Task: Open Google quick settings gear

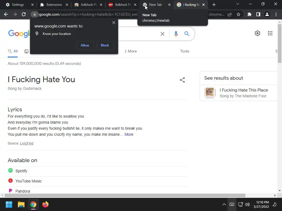Action: (257, 33)
